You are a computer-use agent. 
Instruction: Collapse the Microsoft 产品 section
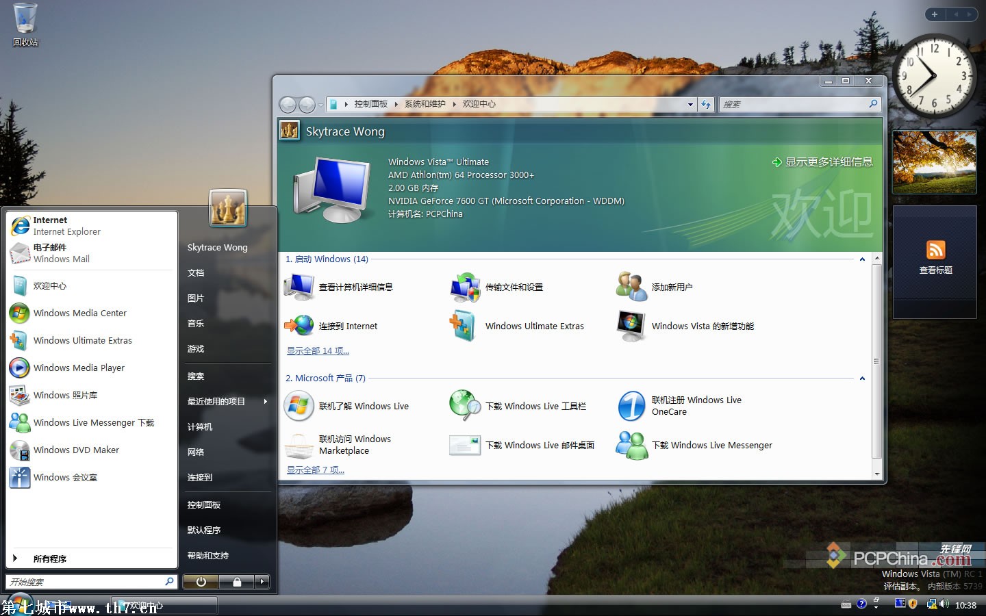point(862,378)
